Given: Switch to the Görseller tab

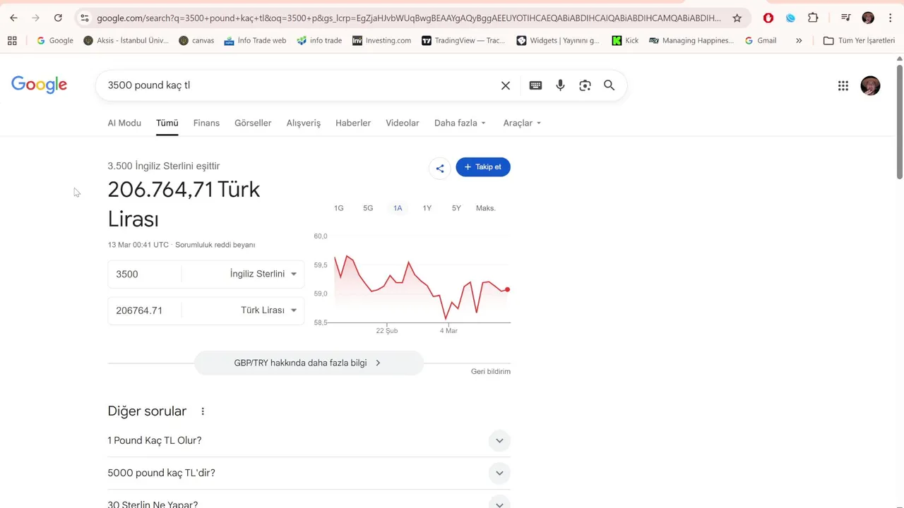Looking at the screenshot, I should pyautogui.click(x=253, y=123).
